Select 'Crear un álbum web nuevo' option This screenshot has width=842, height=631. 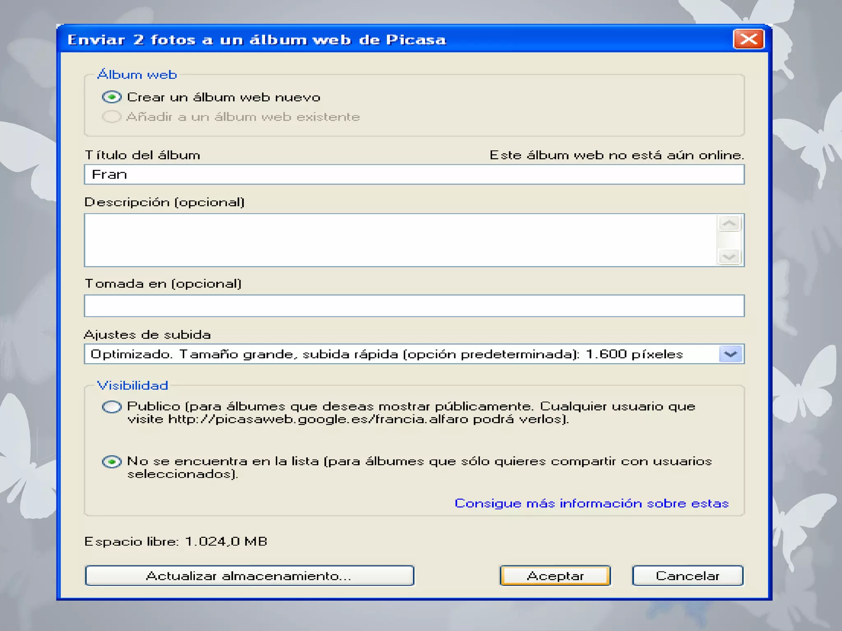[111, 97]
